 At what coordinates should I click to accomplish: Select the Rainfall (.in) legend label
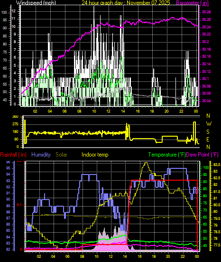[13, 155]
